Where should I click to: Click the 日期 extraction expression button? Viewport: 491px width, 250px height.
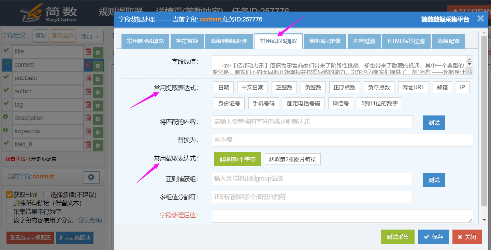coord(224,88)
